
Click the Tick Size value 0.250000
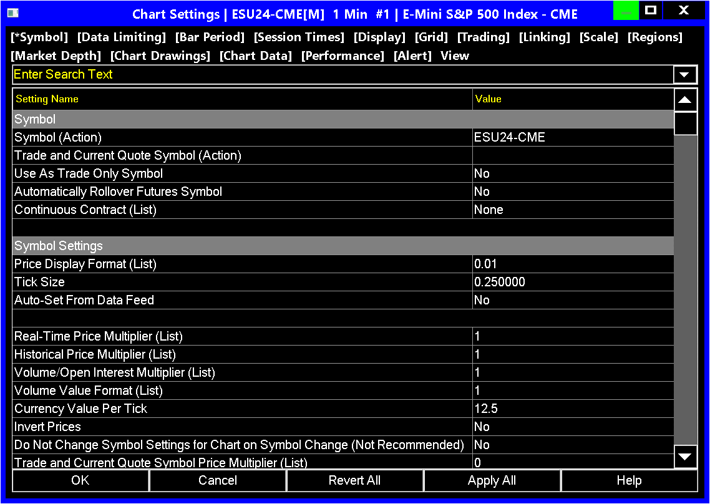[573, 282]
